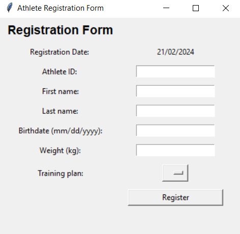Open the Training plan dropdown
The width and height of the screenshot is (240, 234).
click(175, 173)
